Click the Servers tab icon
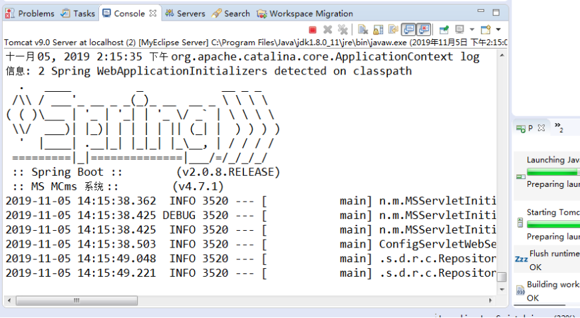This screenshot has height=318, width=580. click(x=170, y=14)
